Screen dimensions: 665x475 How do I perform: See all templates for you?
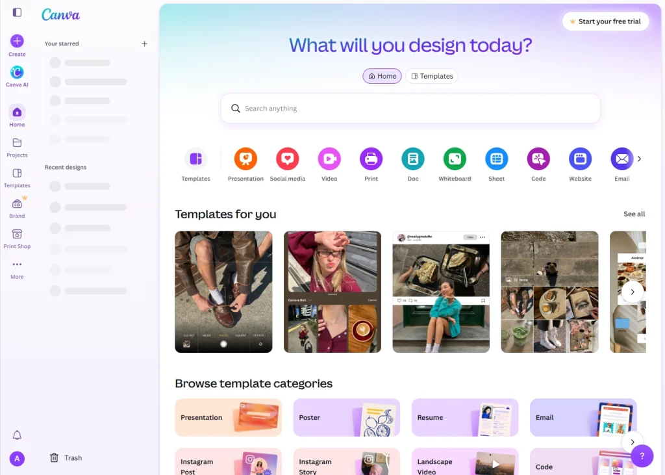click(634, 214)
